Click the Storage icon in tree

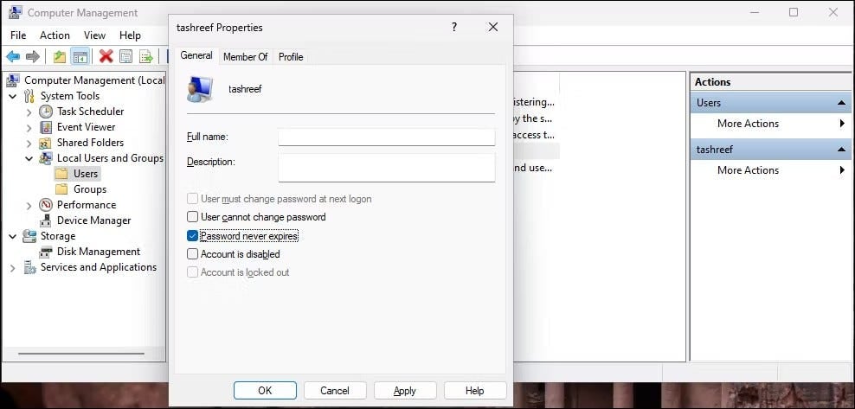point(29,236)
